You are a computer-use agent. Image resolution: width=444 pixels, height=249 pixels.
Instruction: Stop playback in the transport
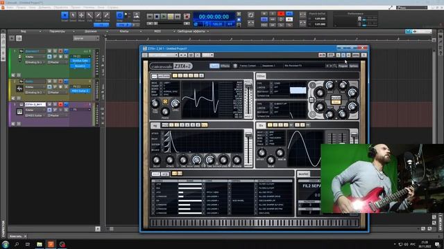pos(157,17)
